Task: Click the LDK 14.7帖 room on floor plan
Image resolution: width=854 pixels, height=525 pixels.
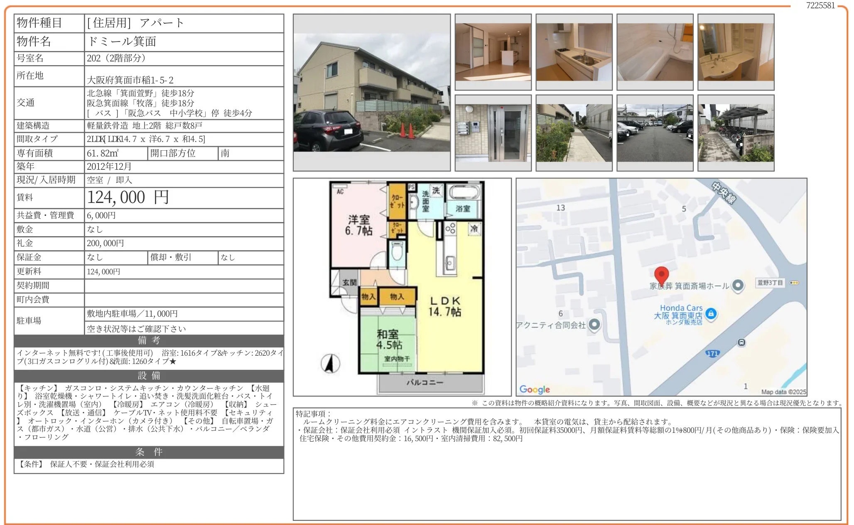Action: [x=445, y=306]
